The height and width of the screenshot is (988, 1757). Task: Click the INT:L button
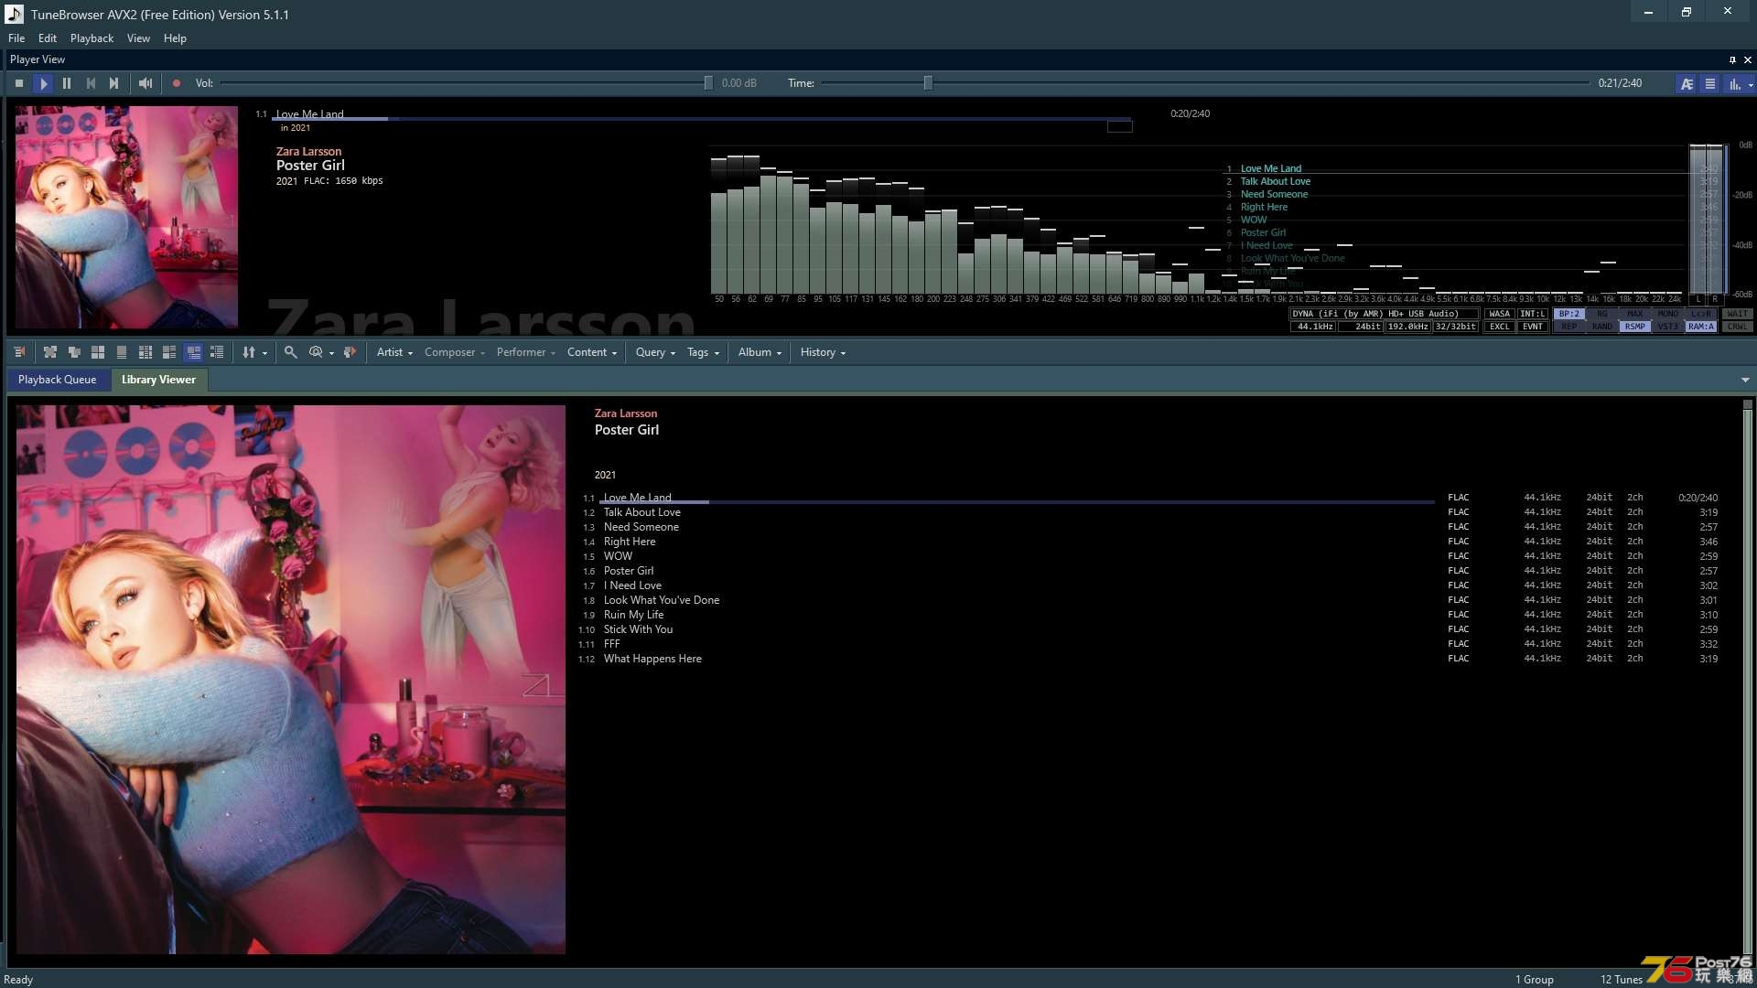coord(1533,314)
